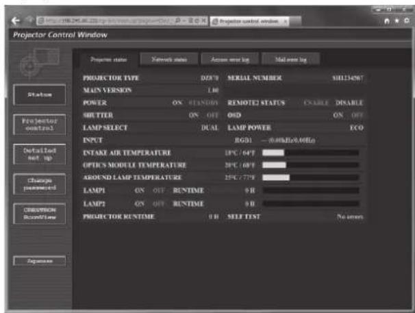415x313 pixels.
Task: Click the POWER row STANDBY indicator
Action: [x=203, y=103]
